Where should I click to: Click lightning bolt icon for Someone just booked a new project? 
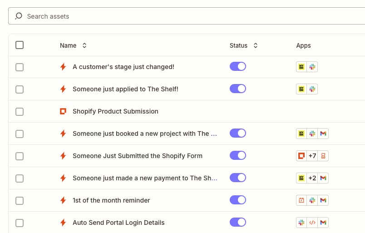[63, 134]
